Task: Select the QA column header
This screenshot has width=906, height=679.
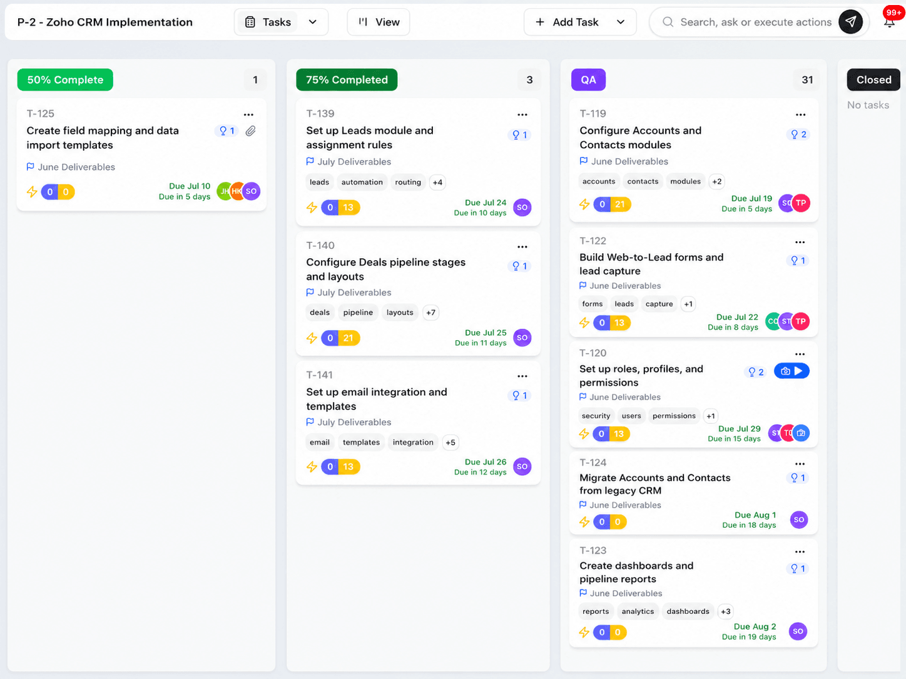Action: click(588, 79)
